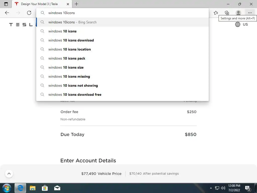
Task: Open Settings and more menu
Action: (250, 13)
